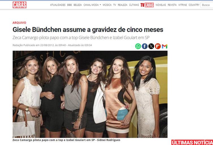The image size is (213, 145).
Task: Share article via Flipboard icon
Action: [x=158, y=46]
